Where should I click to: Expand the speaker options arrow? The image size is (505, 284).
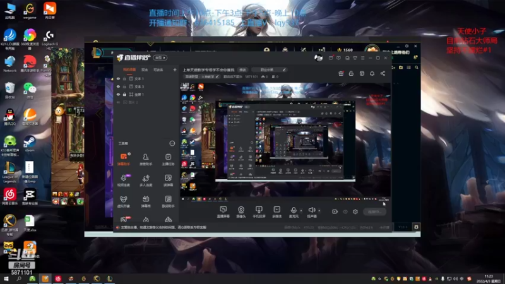(x=319, y=211)
